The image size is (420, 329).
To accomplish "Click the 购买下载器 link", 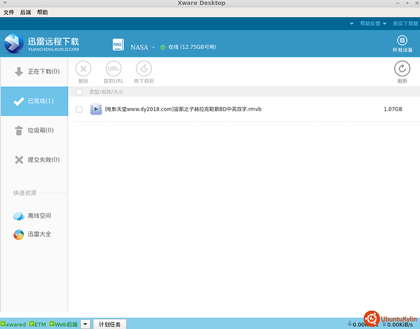I will 405,24.
